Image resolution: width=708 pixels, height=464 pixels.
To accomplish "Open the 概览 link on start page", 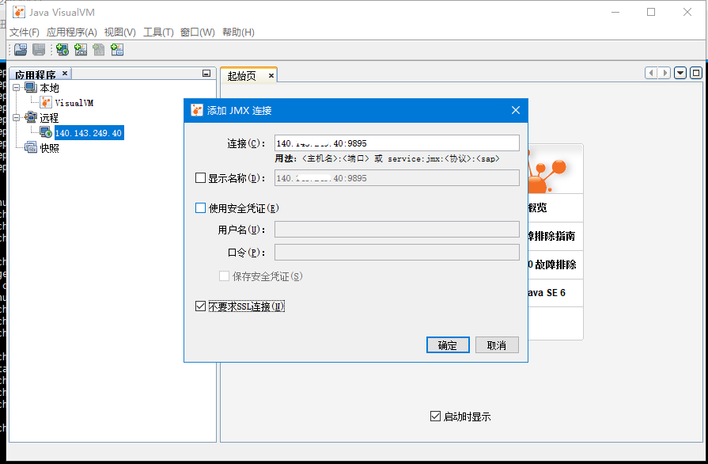I will [537, 207].
